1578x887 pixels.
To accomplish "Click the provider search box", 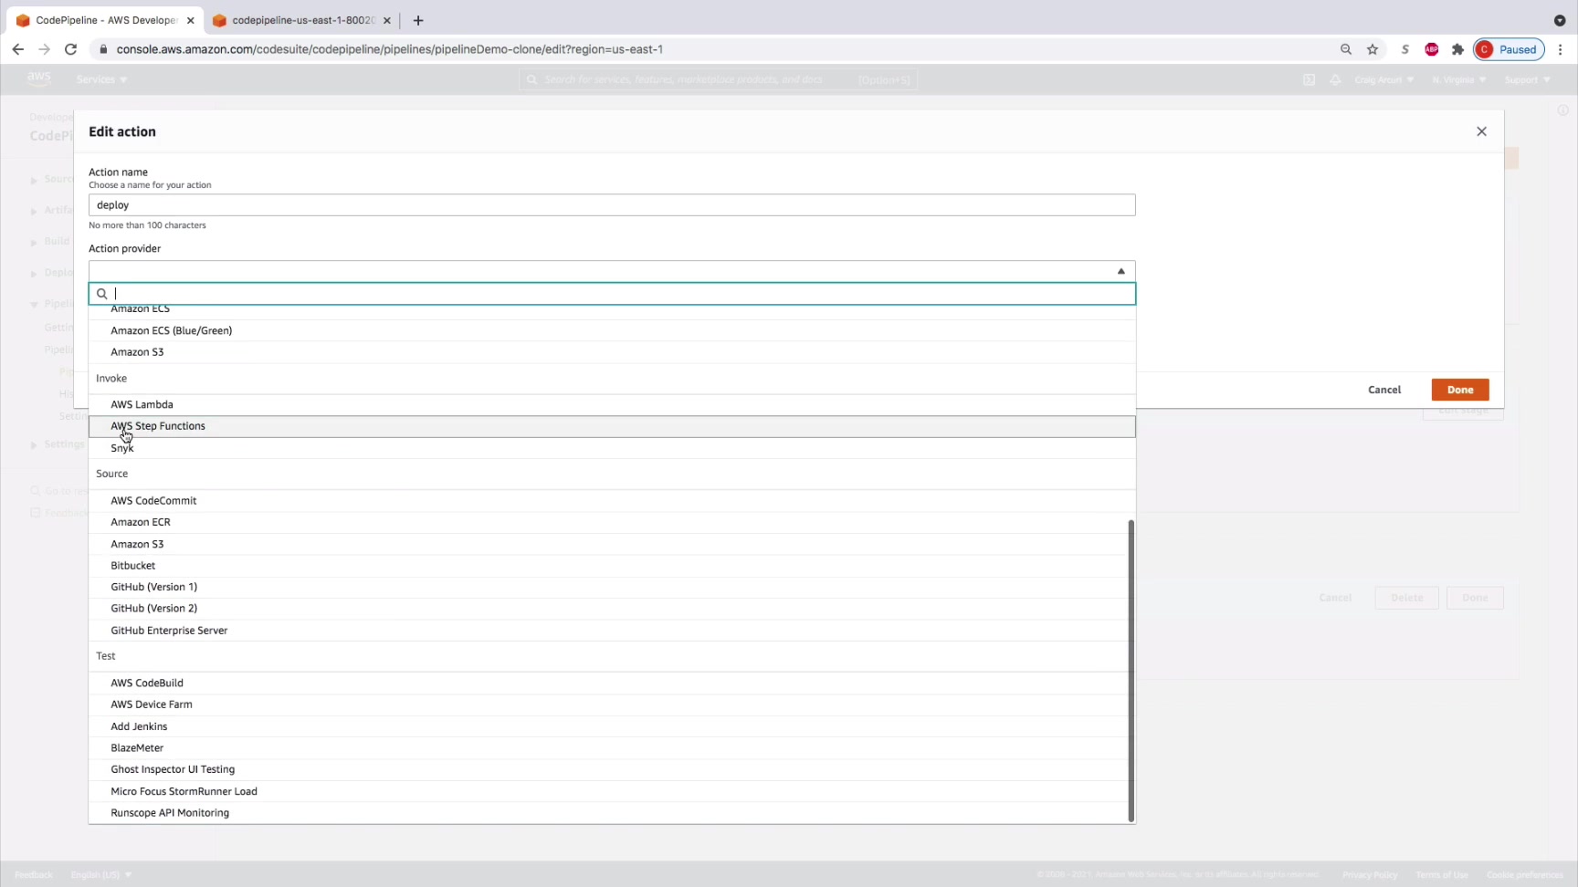I will (x=612, y=294).
